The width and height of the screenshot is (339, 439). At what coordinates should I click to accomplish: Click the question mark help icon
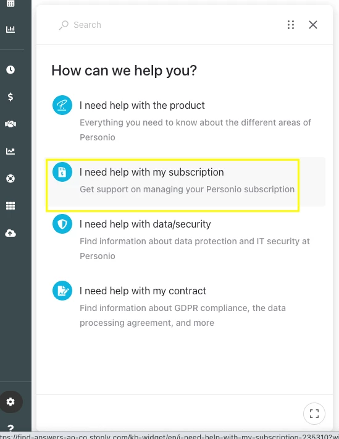coord(10,427)
